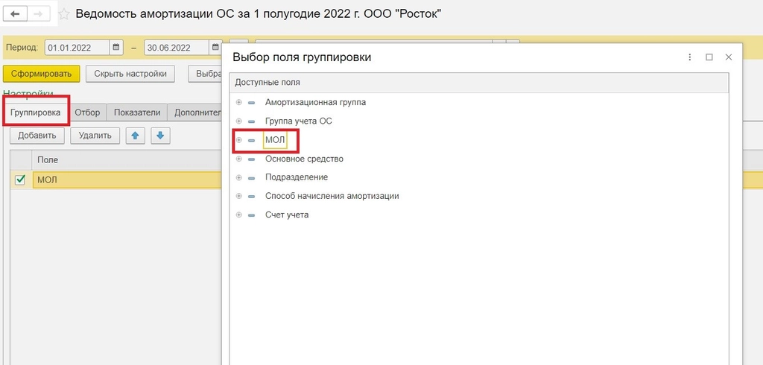Open calendar for end date 30.06.2022
Viewport: 763px width, 365px height.
(215, 48)
